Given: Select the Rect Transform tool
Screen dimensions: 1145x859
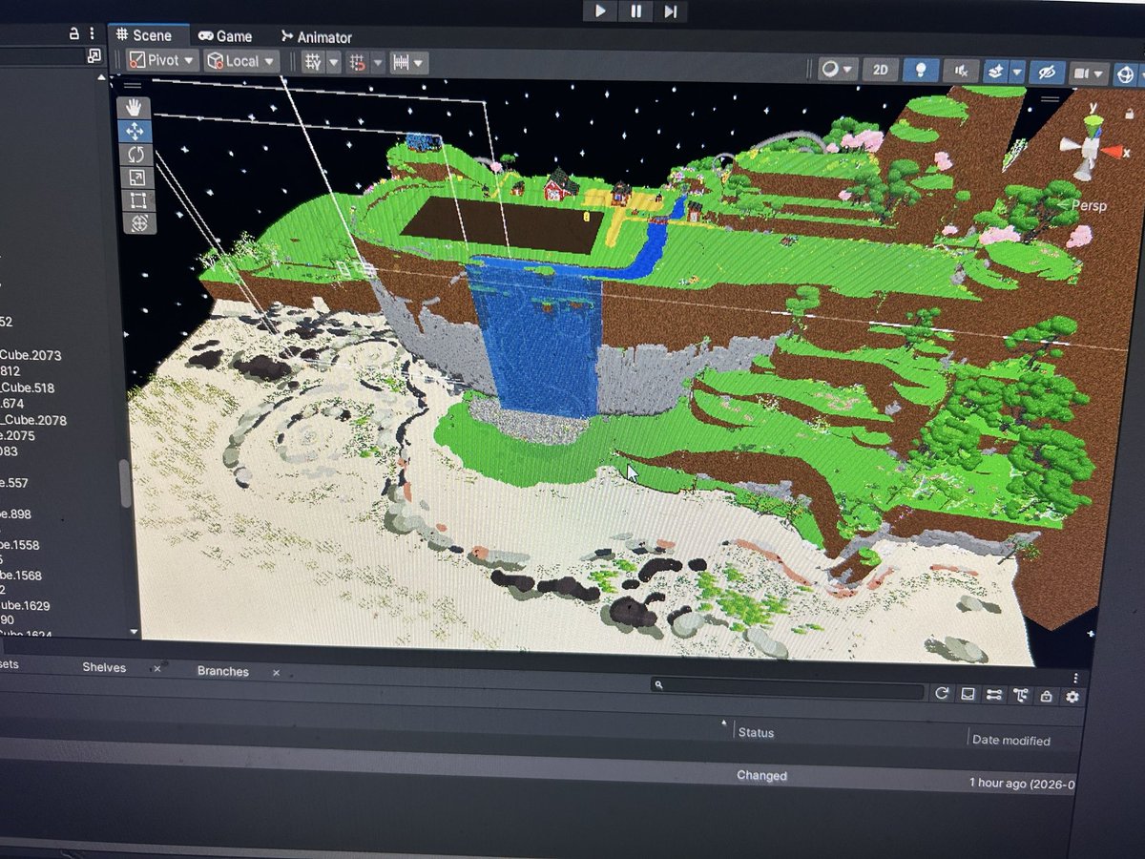Looking at the screenshot, I should click(x=136, y=199).
